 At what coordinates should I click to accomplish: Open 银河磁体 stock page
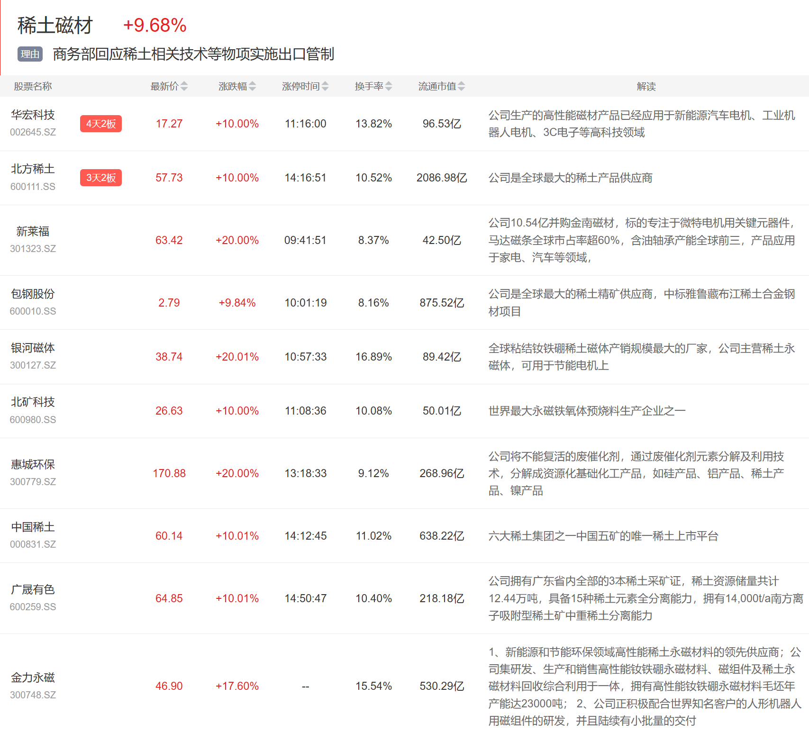[x=33, y=348]
